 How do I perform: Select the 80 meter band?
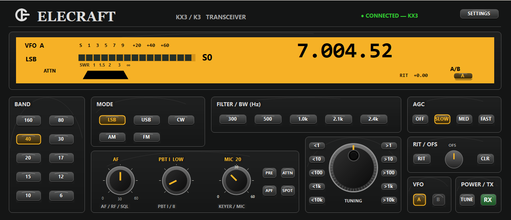click(61, 120)
